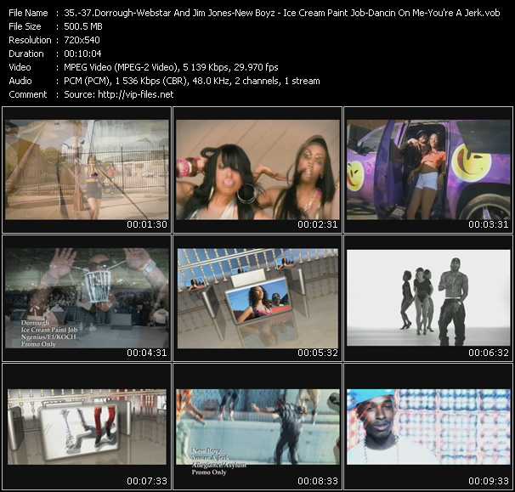Click the 'Resolution' label
Screen dimensions: 515x492
click(x=30, y=40)
